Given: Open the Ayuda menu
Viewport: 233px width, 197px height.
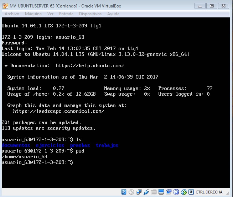Looking at the screenshot, I should (x=113, y=14).
